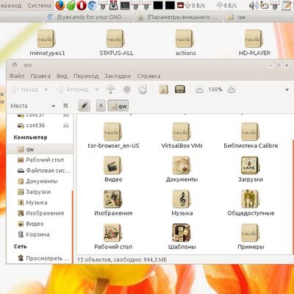Viewport: 294px width, 294px height.
Task: Expand the view mode dropdown arrow
Action: (287, 90)
